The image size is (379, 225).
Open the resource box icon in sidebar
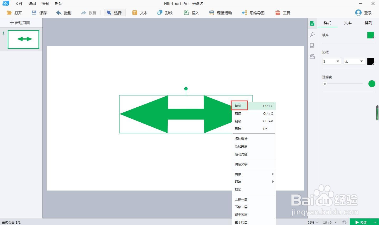(x=312, y=57)
